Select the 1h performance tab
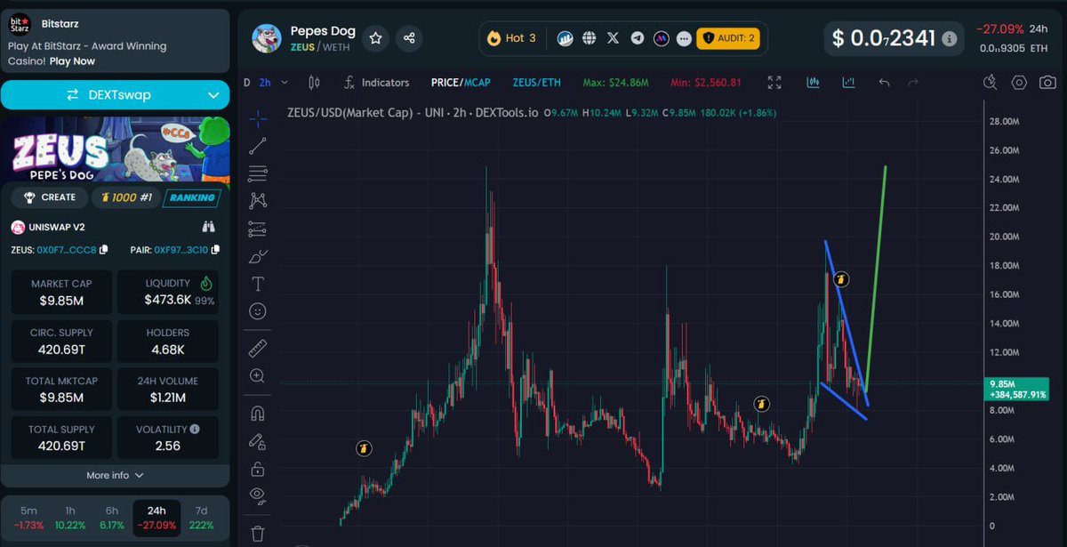1067x547 pixels. tap(70, 518)
